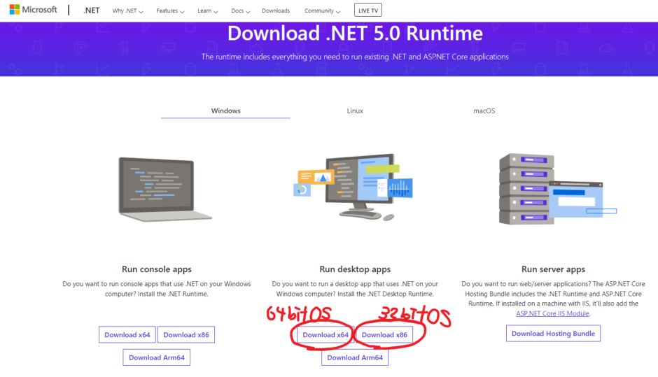Switch to the Linux tab
The height and width of the screenshot is (377, 658).
pos(355,111)
